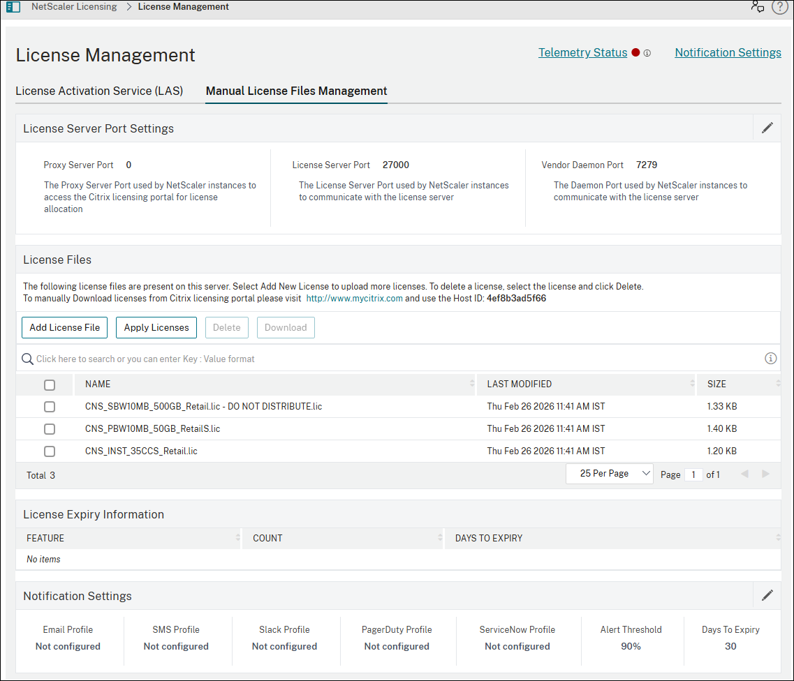Click FEATURE column header text

coord(45,539)
